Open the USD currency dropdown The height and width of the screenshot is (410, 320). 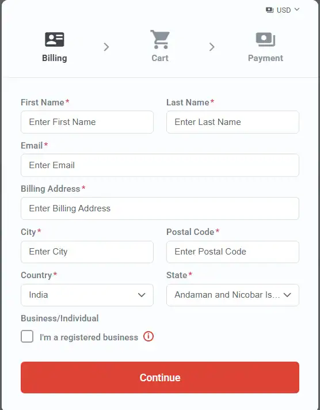[x=283, y=10]
